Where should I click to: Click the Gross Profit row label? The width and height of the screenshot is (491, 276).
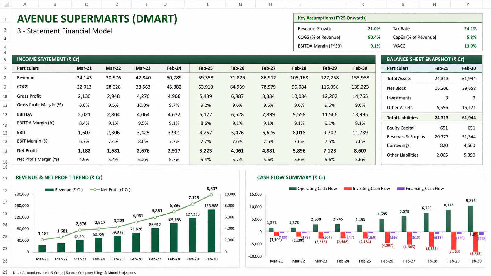click(x=29, y=96)
